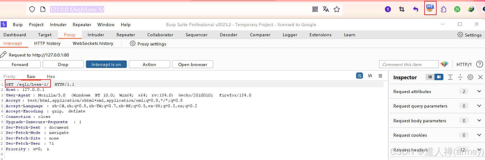
Task: Open the Repeater menu in the menu bar
Action: point(82,25)
